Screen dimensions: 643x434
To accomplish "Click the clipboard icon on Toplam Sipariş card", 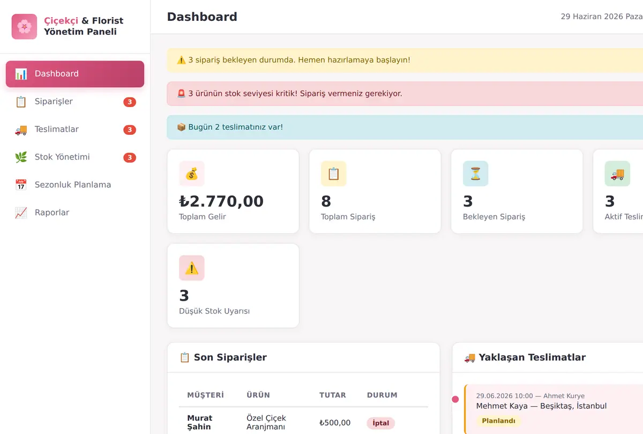I will click(x=334, y=173).
